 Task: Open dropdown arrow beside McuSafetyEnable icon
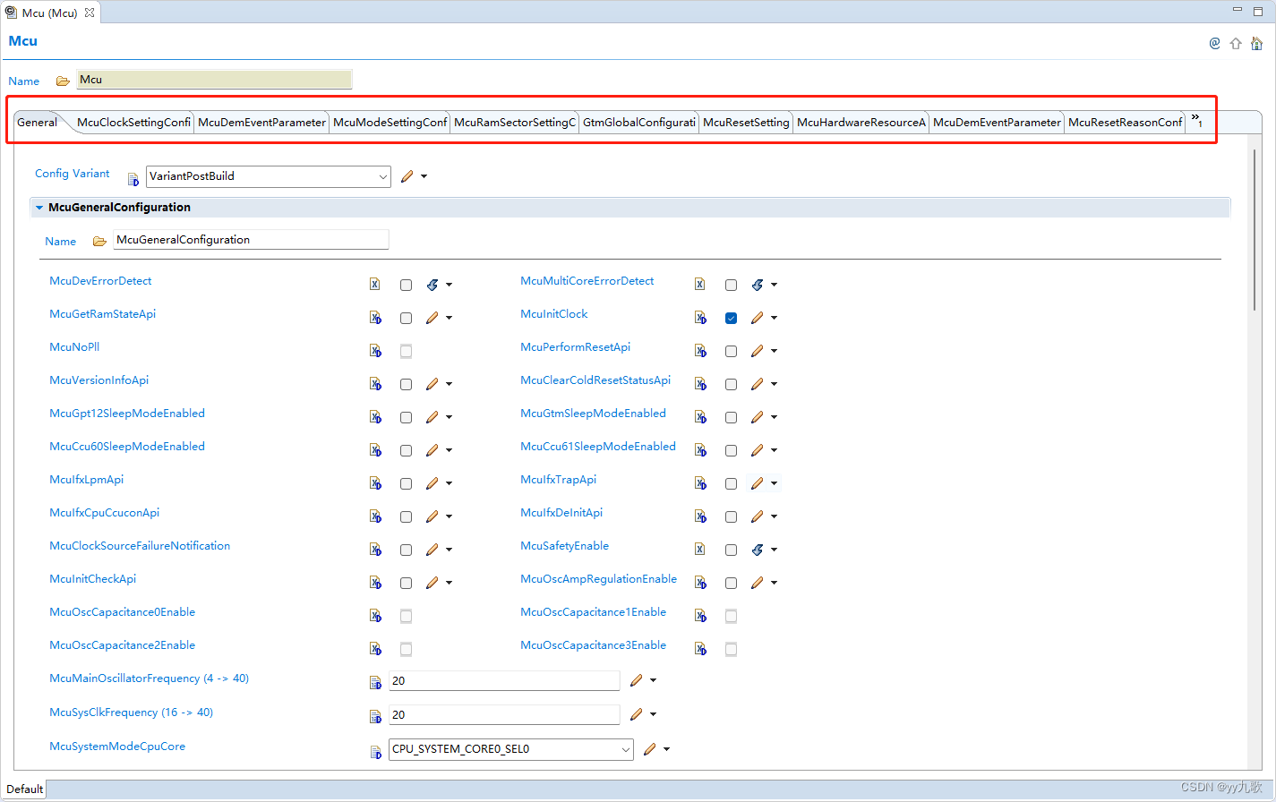(774, 550)
